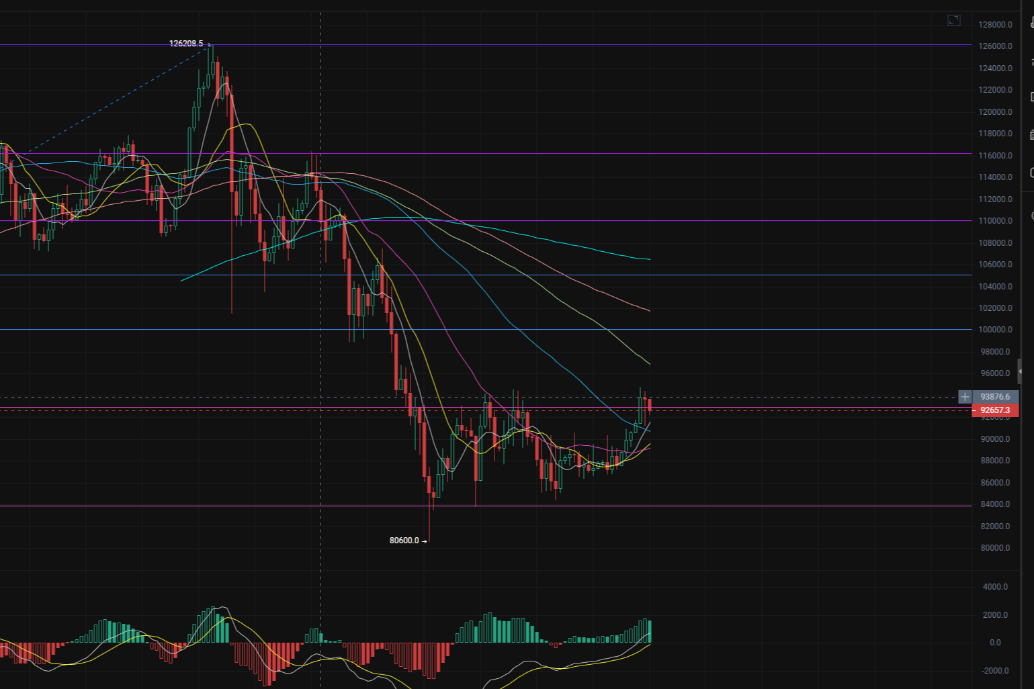Click the fullscreen chart icon
Screen dimensions: 1034x689
[x=954, y=21]
